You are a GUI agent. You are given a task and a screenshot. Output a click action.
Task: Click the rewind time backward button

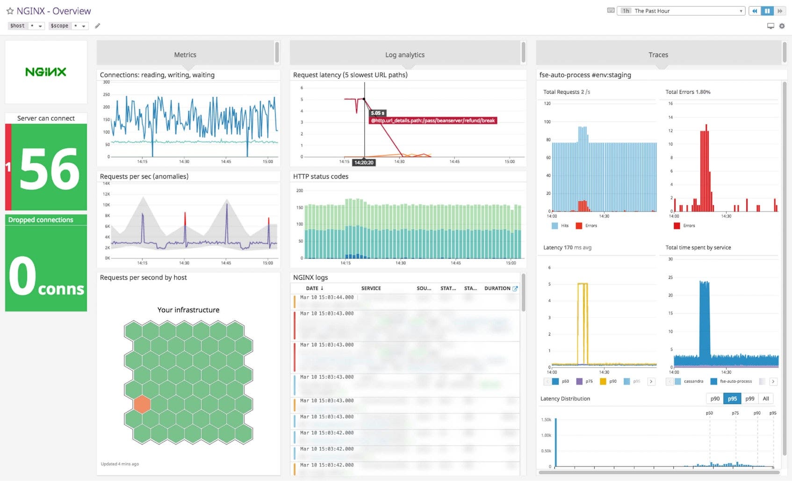[755, 10]
